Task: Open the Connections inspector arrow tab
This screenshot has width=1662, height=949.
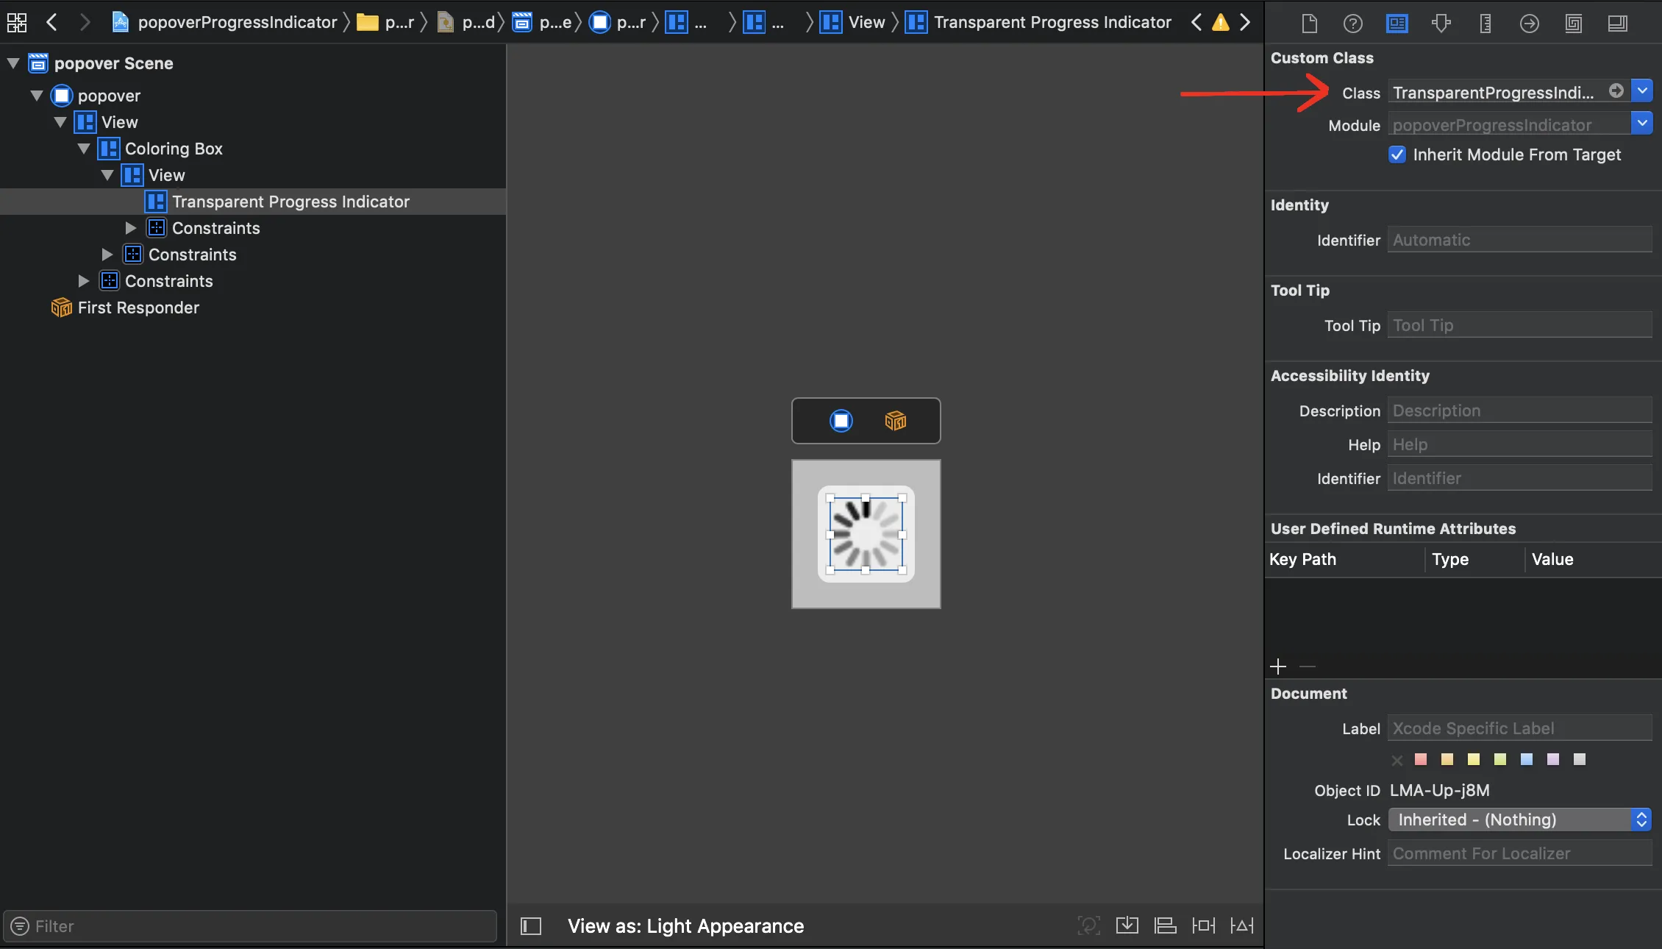Action: coord(1529,24)
